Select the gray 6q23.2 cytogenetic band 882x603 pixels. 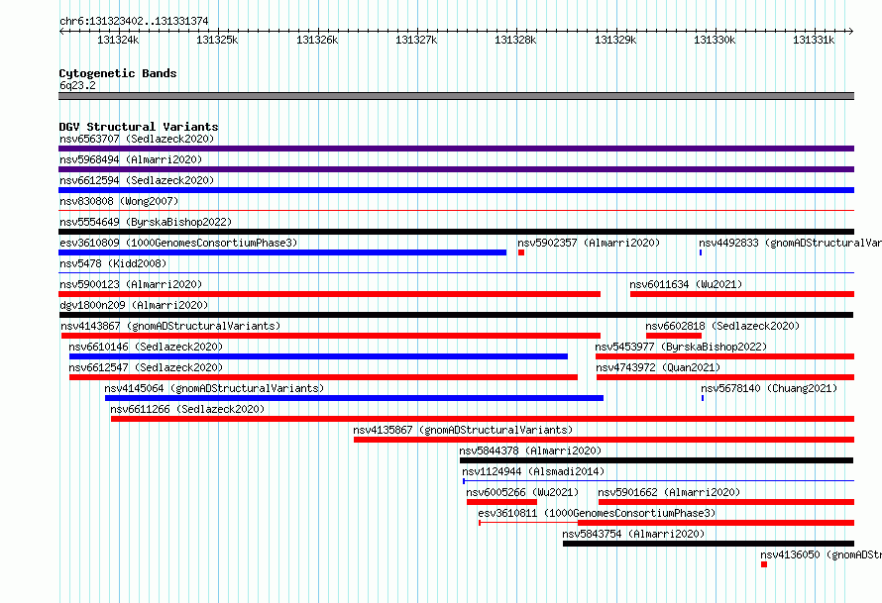click(456, 96)
